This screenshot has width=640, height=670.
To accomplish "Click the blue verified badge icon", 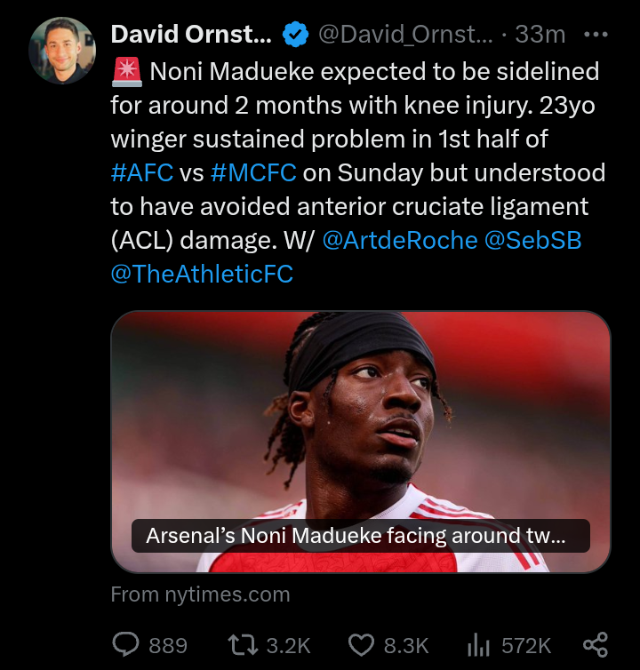I will pyautogui.click(x=295, y=35).
